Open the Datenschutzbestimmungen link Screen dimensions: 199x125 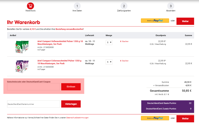click(x=77, y=118)
